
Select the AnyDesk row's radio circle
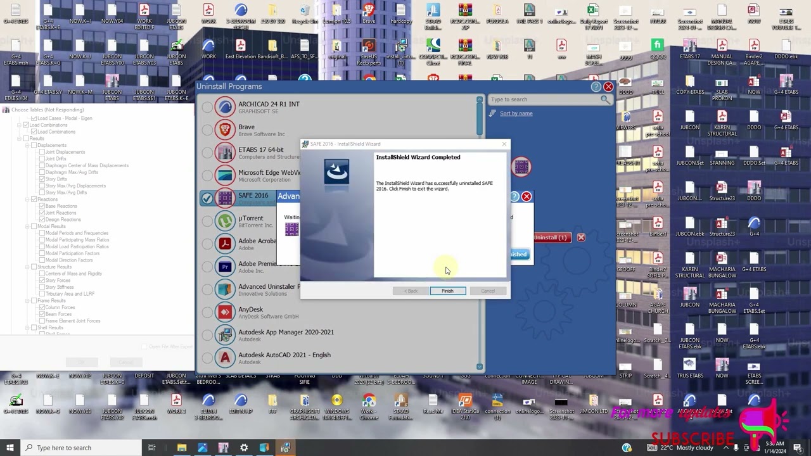click(207, 312)
